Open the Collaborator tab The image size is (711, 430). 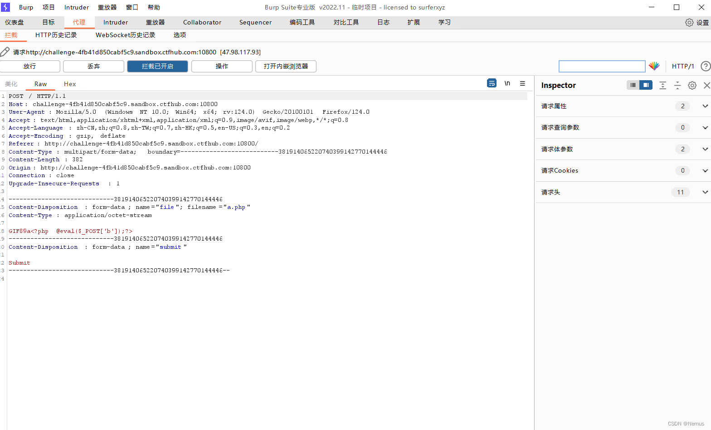pos(202,22)
